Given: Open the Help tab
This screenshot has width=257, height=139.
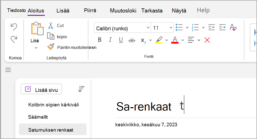Looking at the screenshot, I should (x=203, y=10).
